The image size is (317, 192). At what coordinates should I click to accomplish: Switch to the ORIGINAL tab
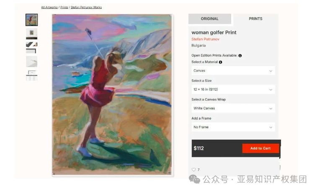[x=209, y=19]
